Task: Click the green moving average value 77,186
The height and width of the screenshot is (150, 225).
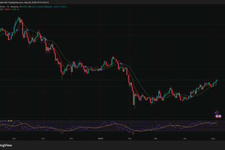Action: pos(13,9)
